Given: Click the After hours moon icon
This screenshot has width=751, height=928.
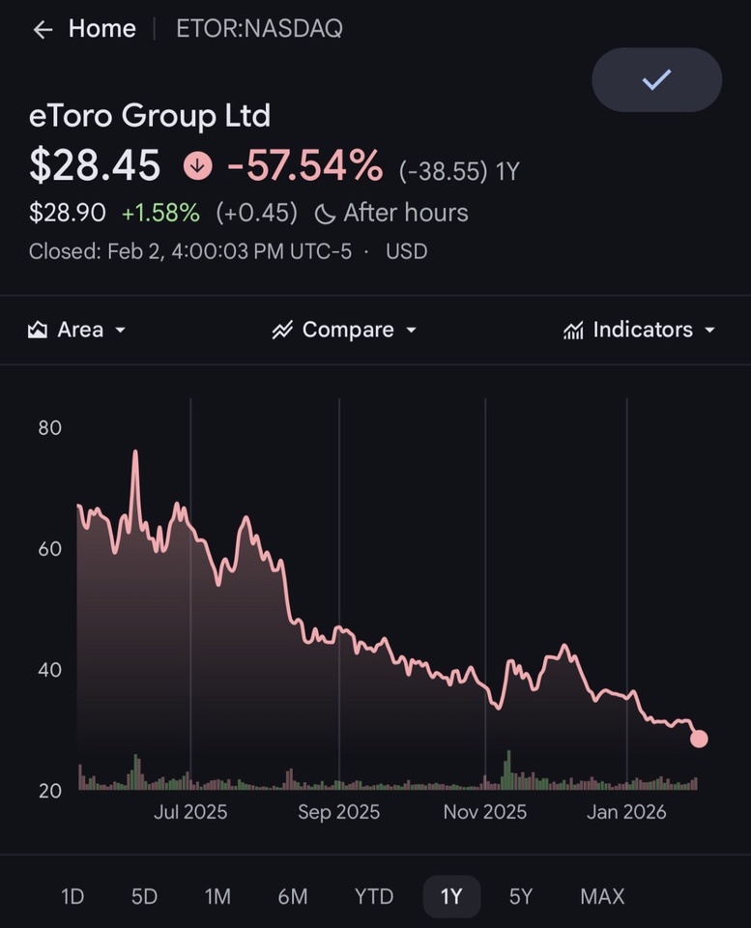Looking at the screenshot, I should pos(325,214).
